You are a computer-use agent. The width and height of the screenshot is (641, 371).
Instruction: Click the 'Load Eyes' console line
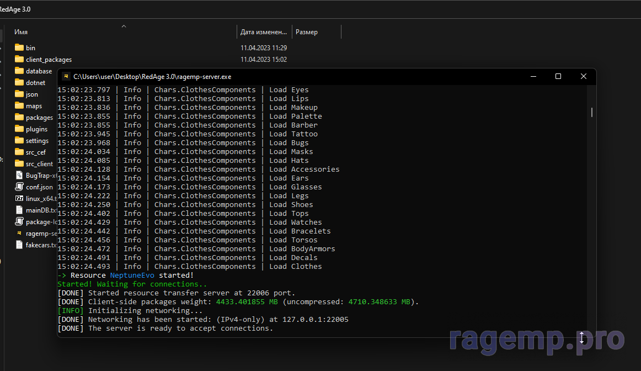183,89
